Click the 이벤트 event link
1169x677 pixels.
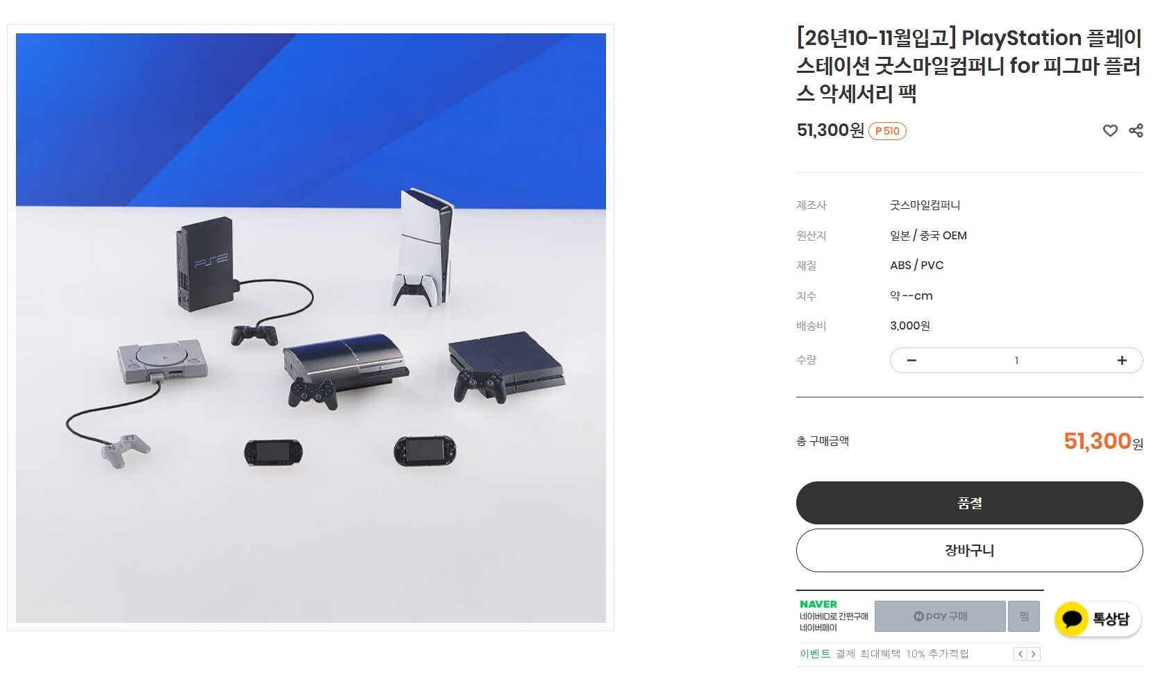tap(815, 654)
